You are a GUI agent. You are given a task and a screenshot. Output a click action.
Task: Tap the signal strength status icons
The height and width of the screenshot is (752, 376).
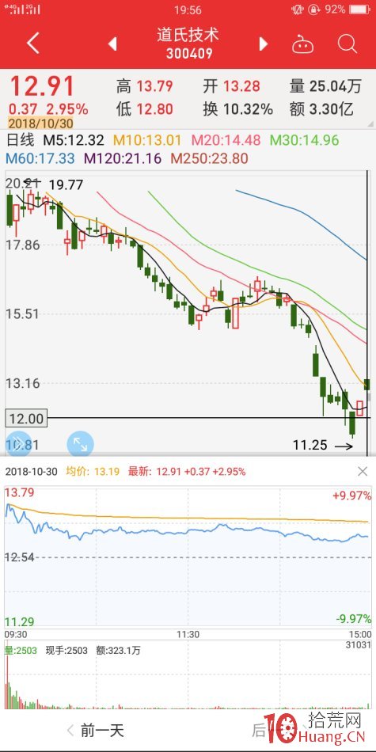(21, 9)
